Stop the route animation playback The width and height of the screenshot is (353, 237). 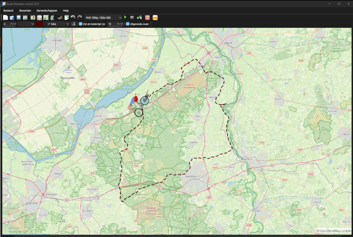coord(131,18)
